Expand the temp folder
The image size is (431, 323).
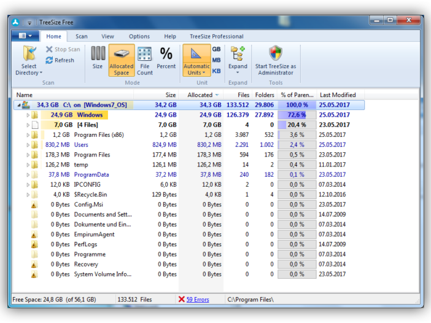[x=28, y=165]
